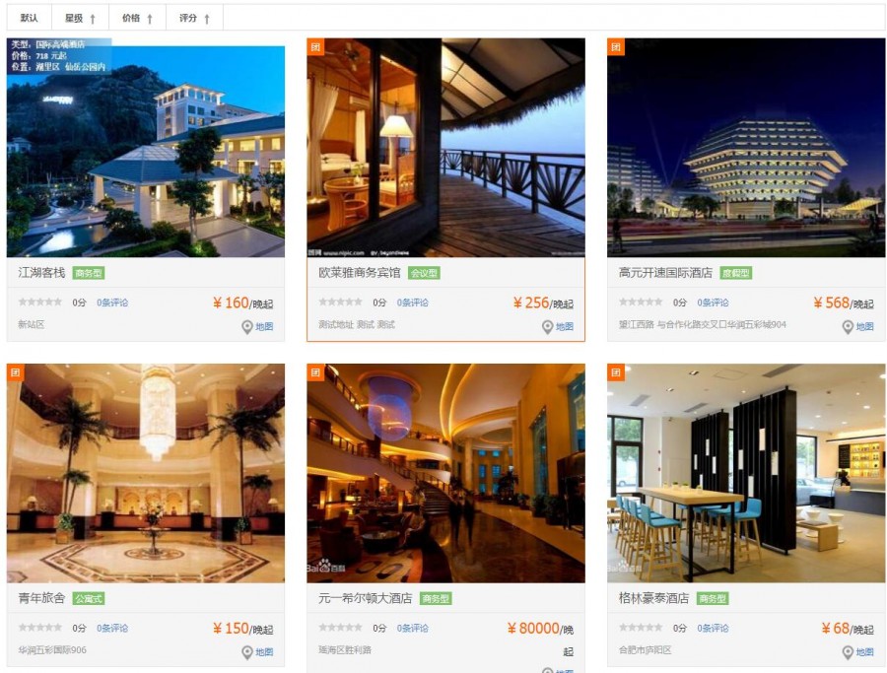Open 0条评论 link for 江湖客栈
Image resolution: width=887 pixels, height=673 pixels.
(x=112, y=303)
